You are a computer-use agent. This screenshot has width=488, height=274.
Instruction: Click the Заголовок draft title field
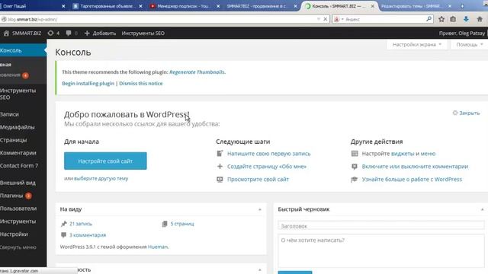pyautogui.click(x=381, y=226)
